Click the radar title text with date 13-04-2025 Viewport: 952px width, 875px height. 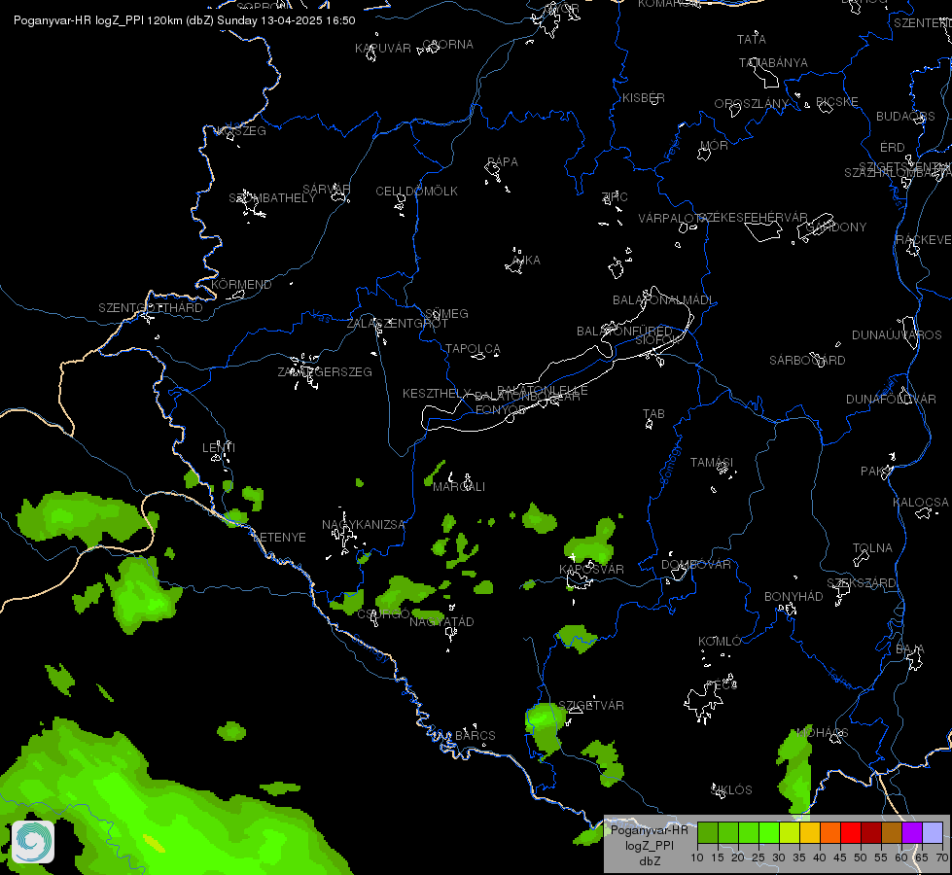[x=185, y=20]
